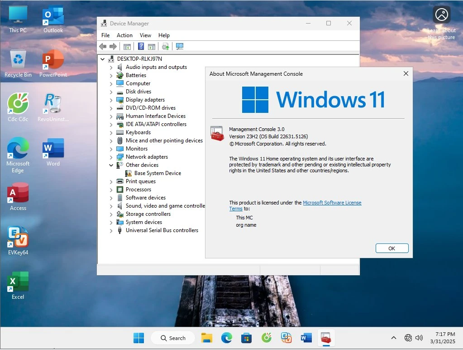The image size is (463, 350).
Task: Open the Recycle Bin on desktop
Action: pos(18,63)
